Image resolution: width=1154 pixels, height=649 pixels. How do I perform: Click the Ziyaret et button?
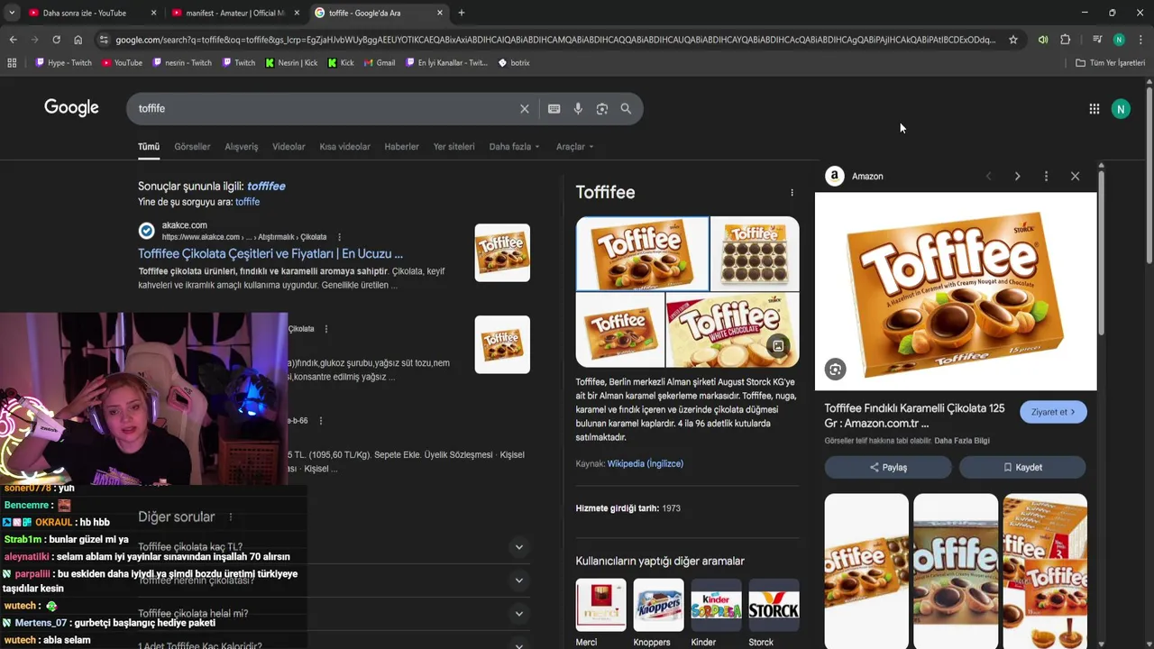(x=1053, y=412)
